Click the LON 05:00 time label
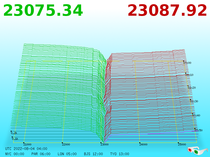This screenshot has height=157, width=210. click(x=67, y=154)
